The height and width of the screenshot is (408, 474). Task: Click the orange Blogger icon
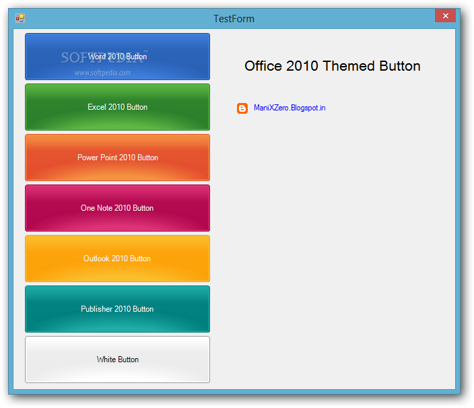tap(242, 108)
